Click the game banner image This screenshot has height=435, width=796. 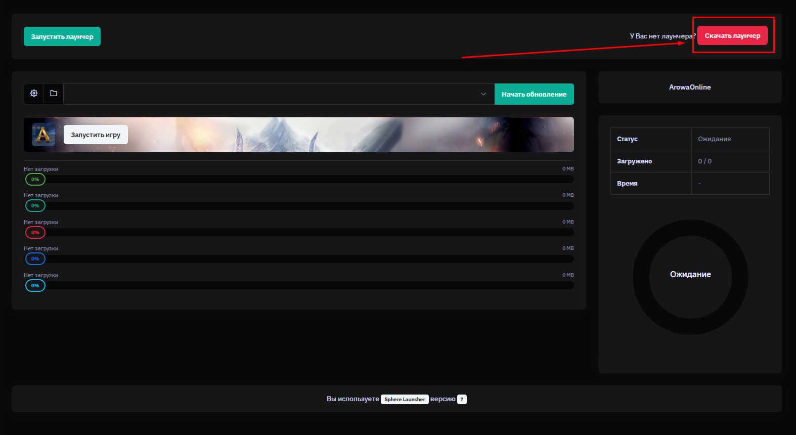[299, 135]
